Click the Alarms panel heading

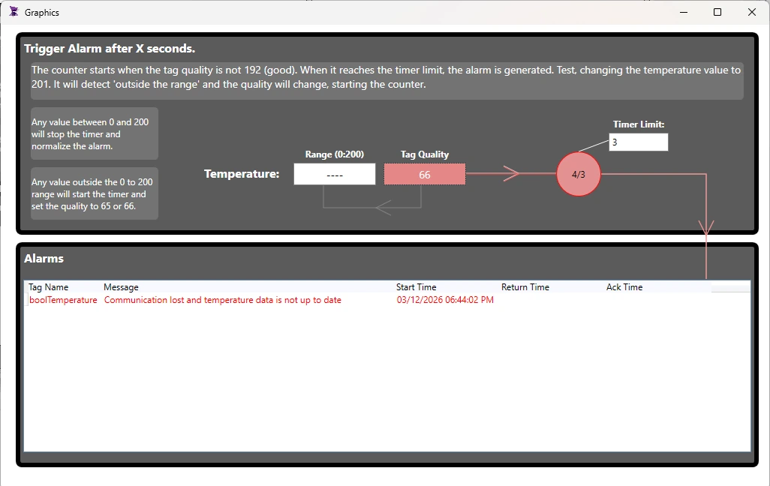[x=44, y=259]
